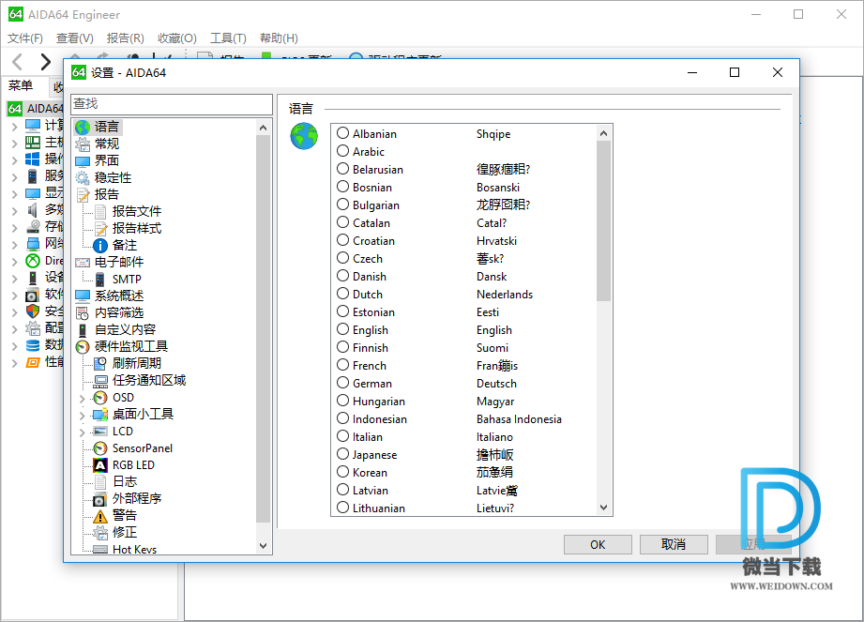Viewport: 864px width, 622px height.
Task: Focus the 查找 search field
Action: 172,104
